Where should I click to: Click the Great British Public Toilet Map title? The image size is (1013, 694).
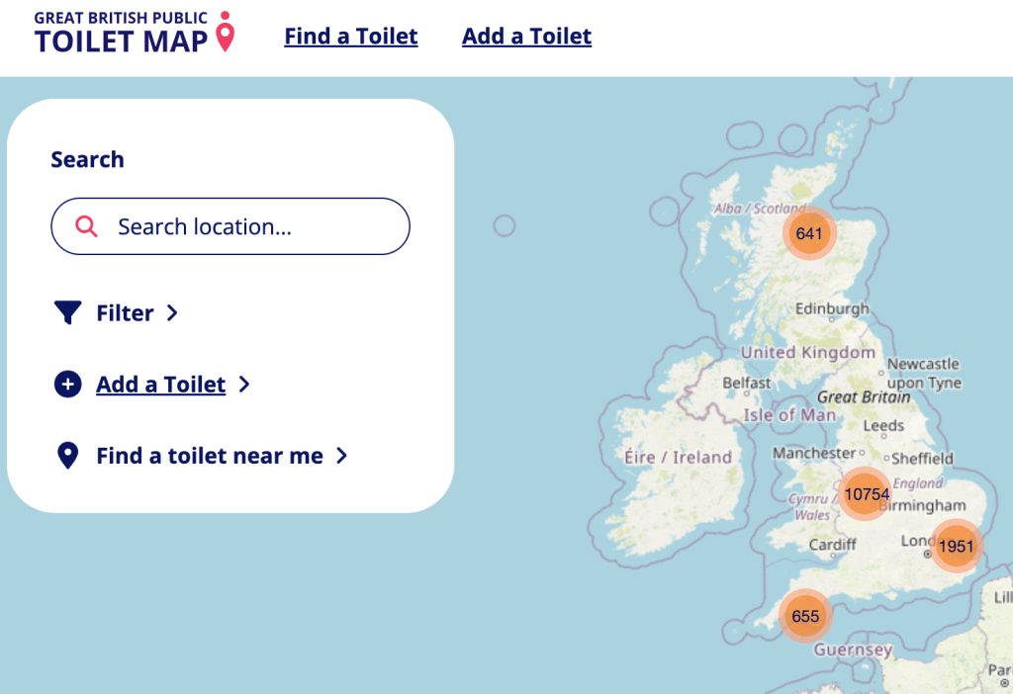121,33
